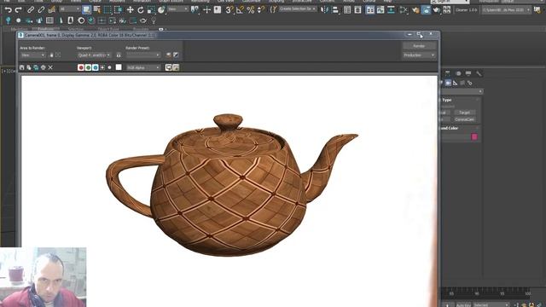Activate the Select and Scale tool
This screenshot has height=307, width=546.
(x=151, y=9)
